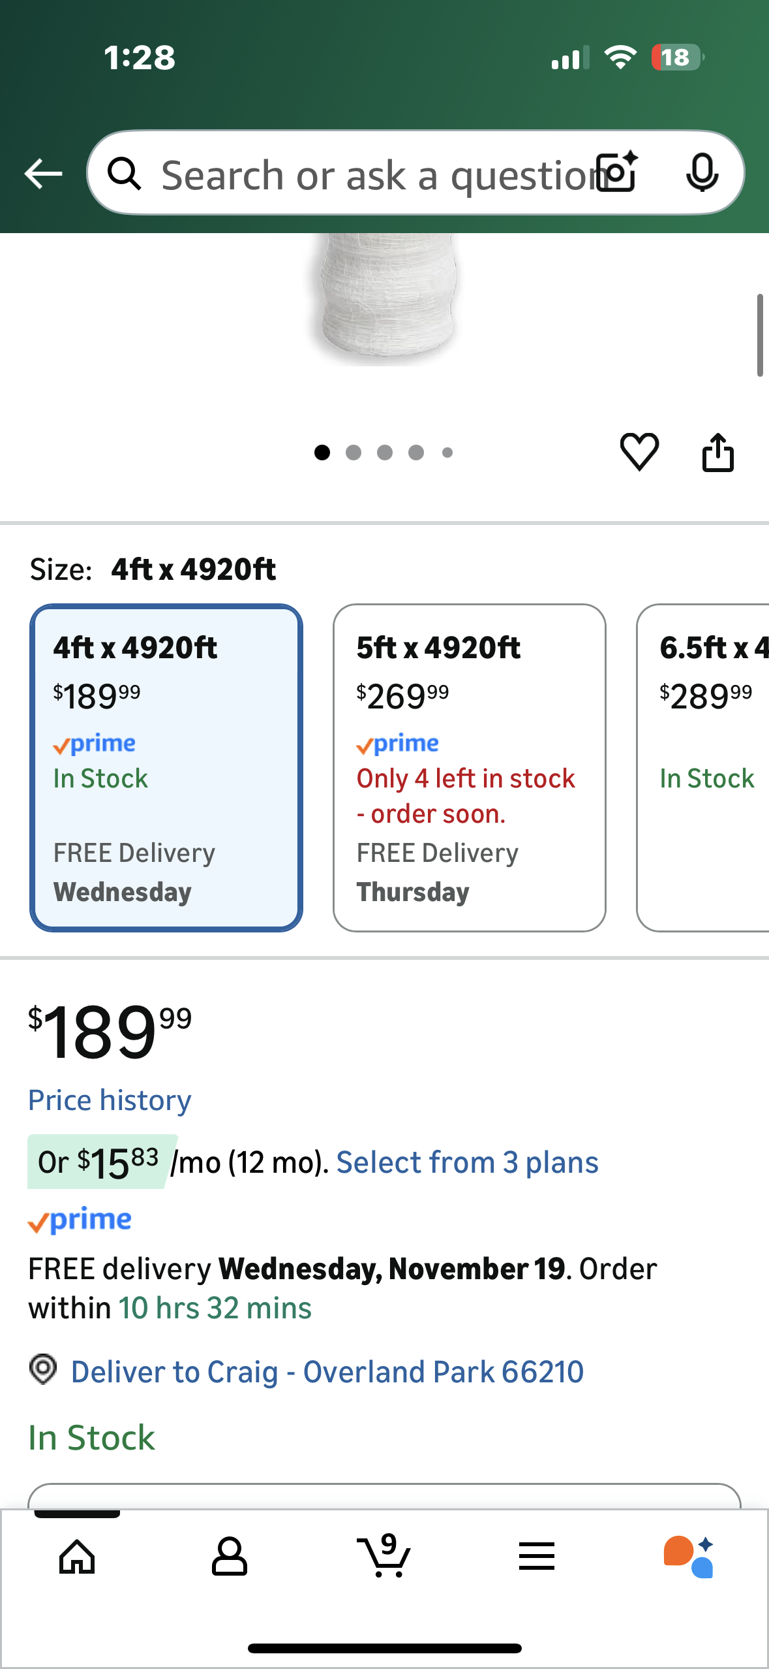
Task: Tap the microphone voice search icon
Action: 702,173
